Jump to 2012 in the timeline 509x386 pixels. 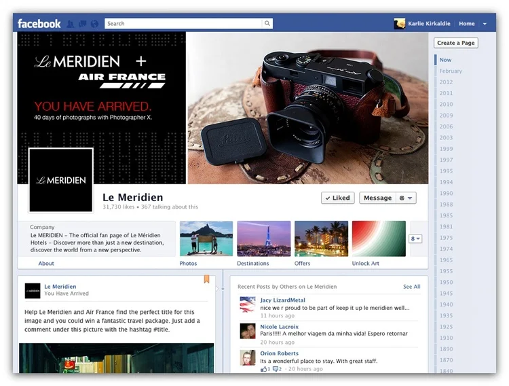click(446, 82)
